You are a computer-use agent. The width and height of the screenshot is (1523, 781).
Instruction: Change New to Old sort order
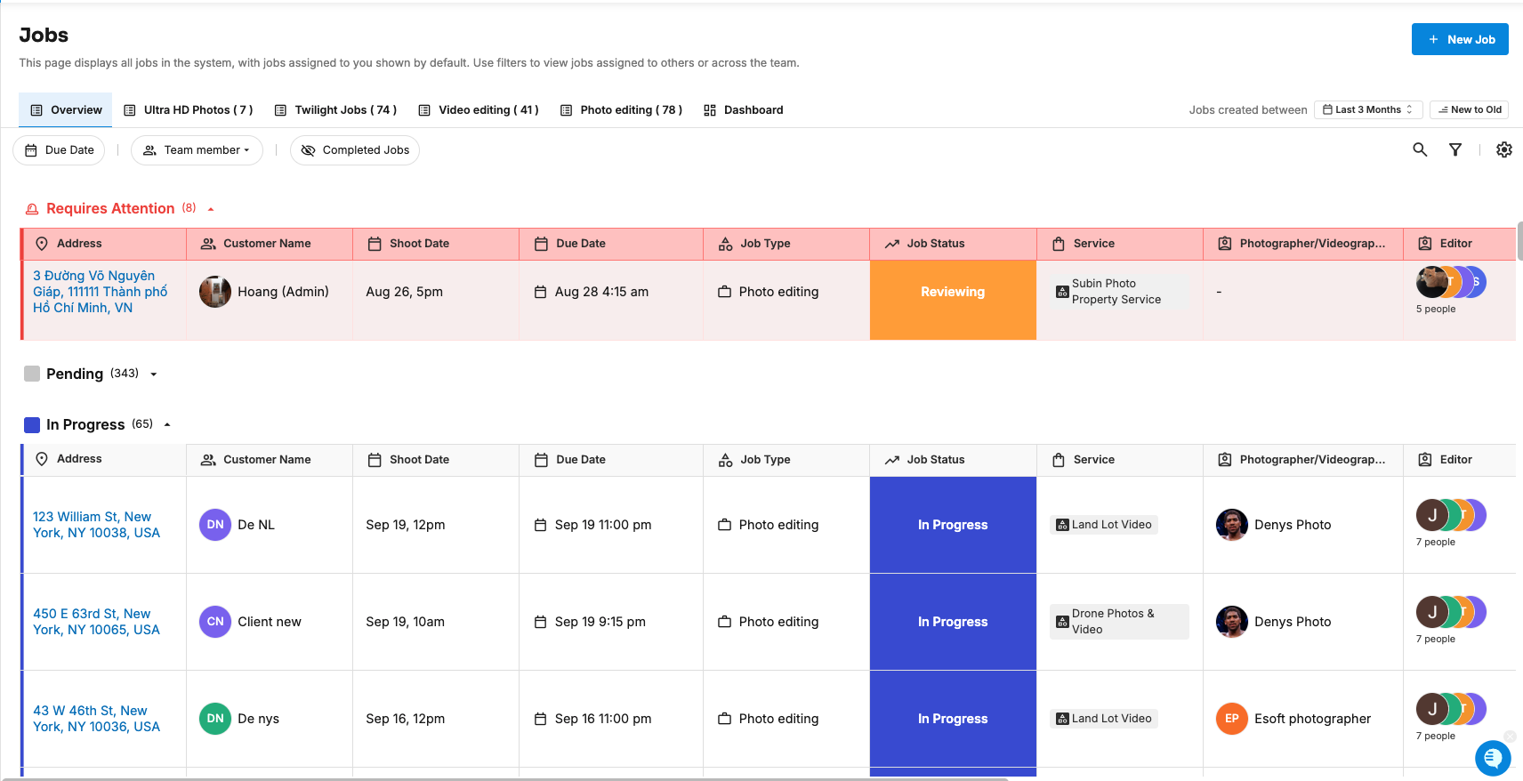click(1469, 109)
